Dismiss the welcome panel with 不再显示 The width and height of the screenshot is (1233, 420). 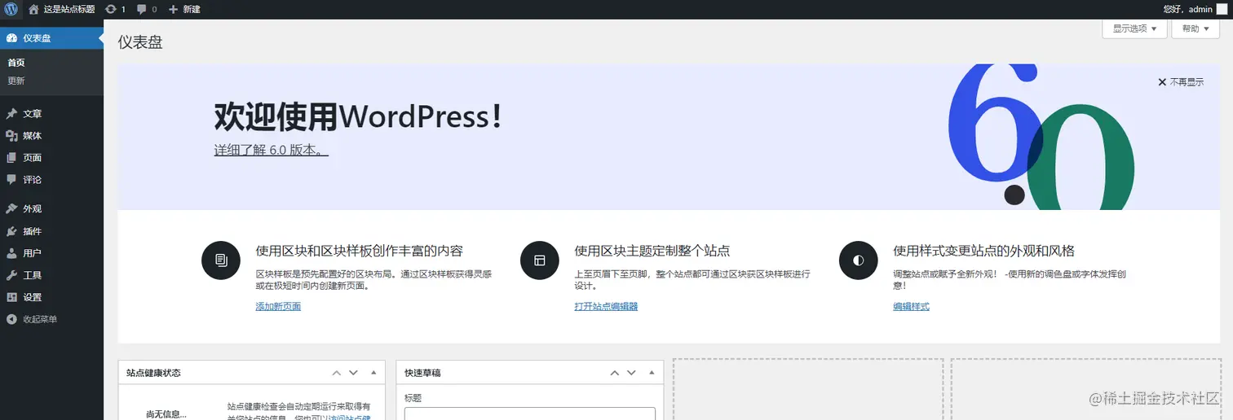click(x=1180, y=82)
